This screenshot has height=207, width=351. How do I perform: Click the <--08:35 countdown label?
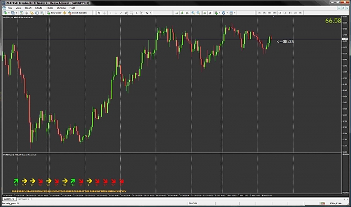point(285,42)
